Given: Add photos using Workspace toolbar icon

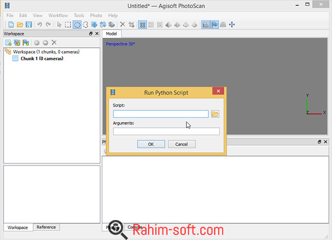Looking at the screenshot, I should point(17,43).
